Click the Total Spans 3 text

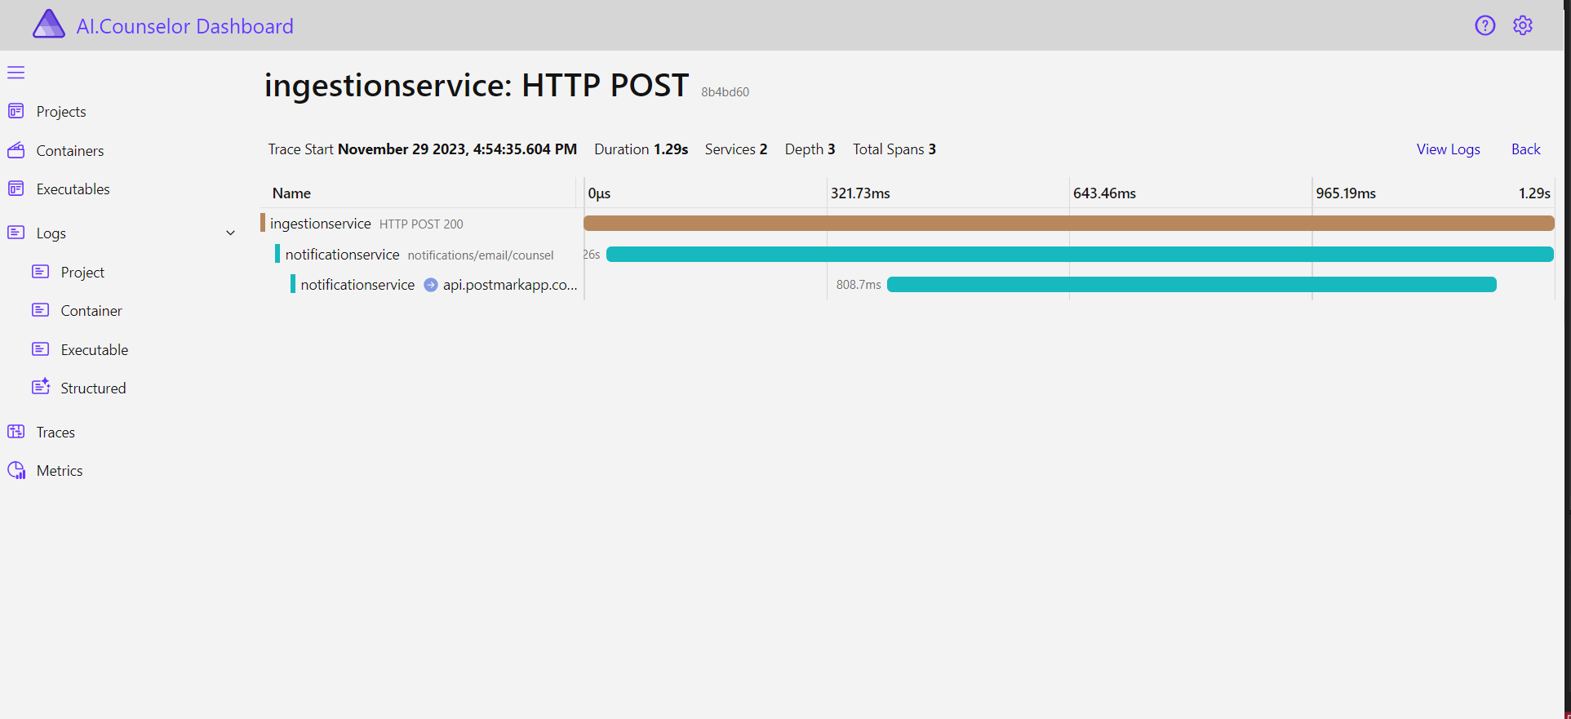[x=894, y=149]
